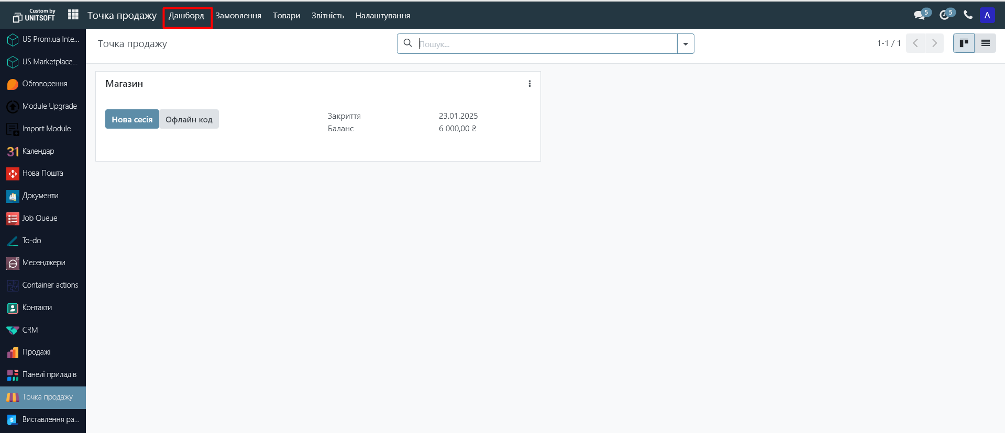Open the user avatar menu
Viewport: 1005px width, 433px height.
click(x=987, y=15)
